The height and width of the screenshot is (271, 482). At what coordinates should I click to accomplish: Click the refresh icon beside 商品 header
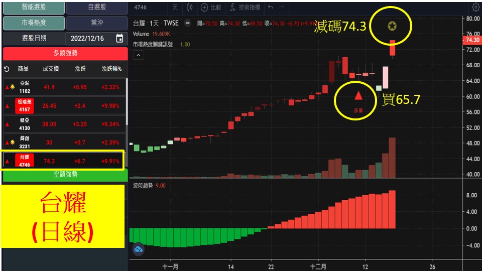click(x=7, y=69)
